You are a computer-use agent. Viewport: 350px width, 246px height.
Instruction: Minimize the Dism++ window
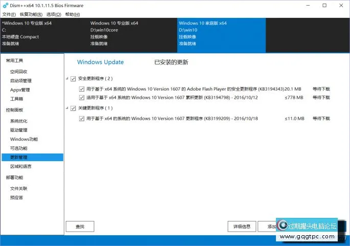click(x=308, y=5)
